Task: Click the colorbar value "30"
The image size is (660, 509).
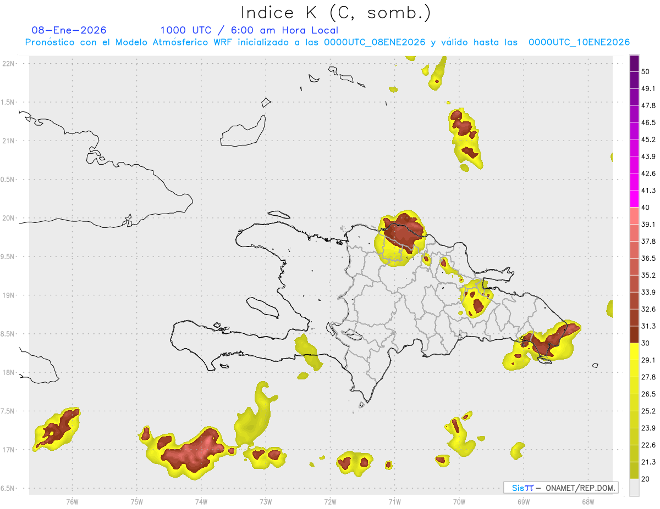Action: point(646,344)
